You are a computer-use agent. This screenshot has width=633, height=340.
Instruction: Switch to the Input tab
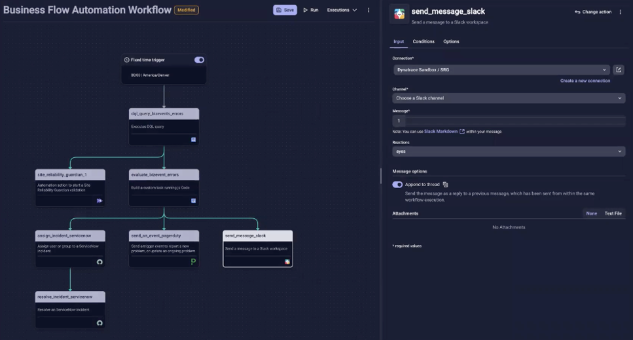coord(399,41)
